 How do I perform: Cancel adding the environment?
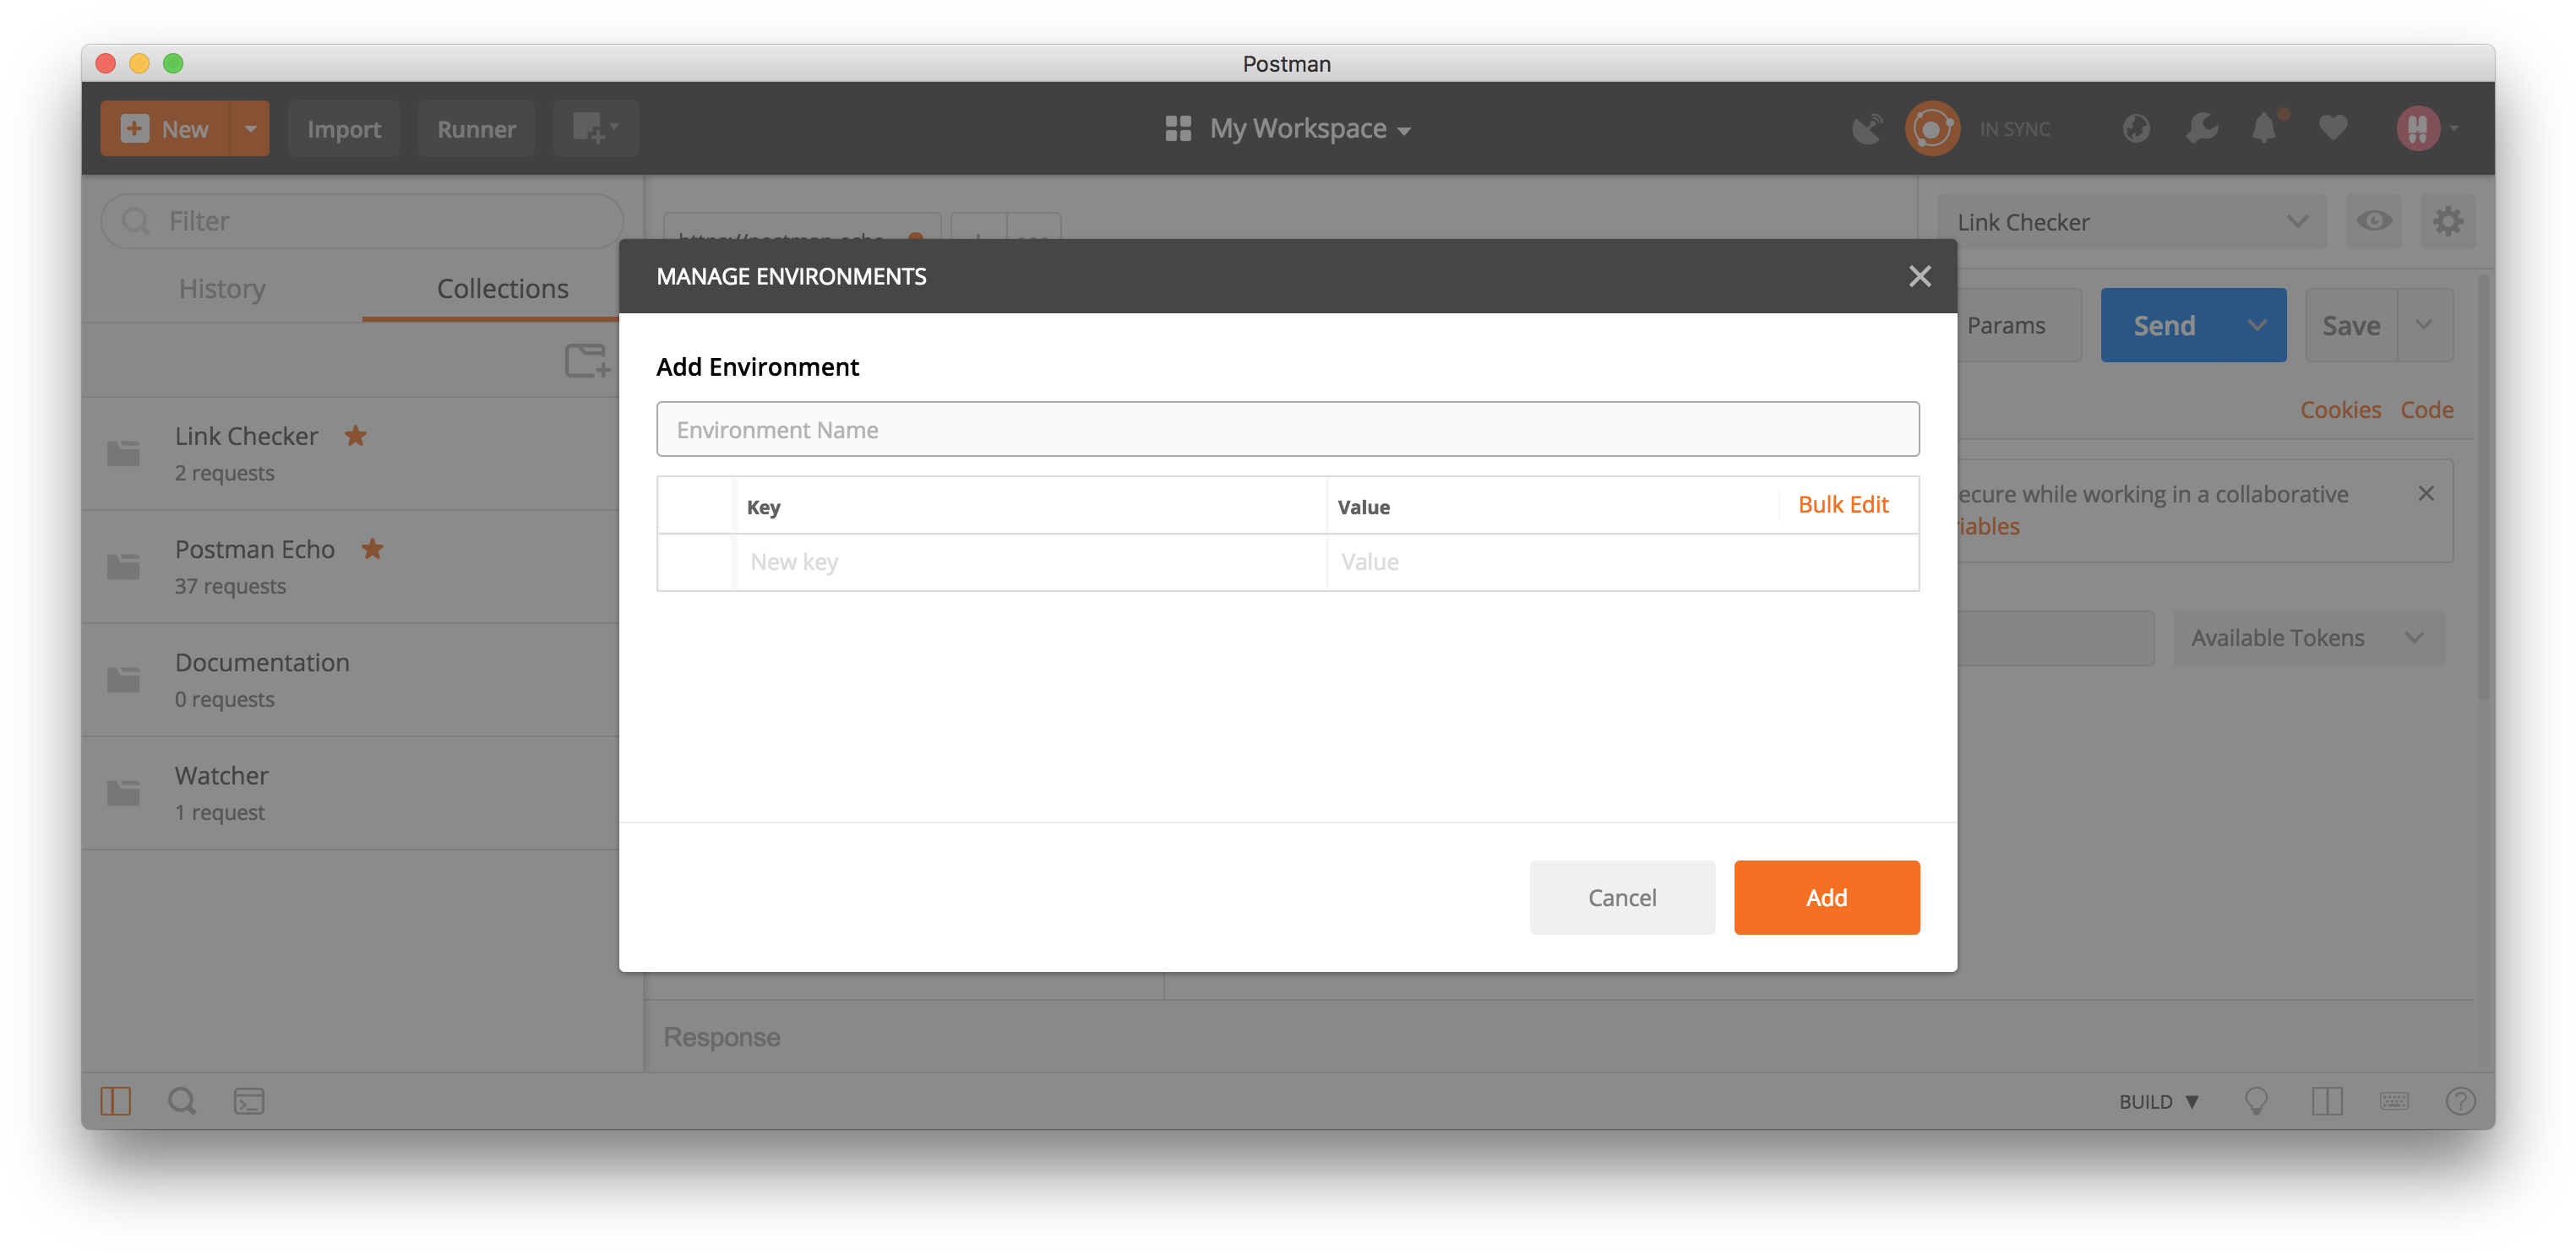1622,898
